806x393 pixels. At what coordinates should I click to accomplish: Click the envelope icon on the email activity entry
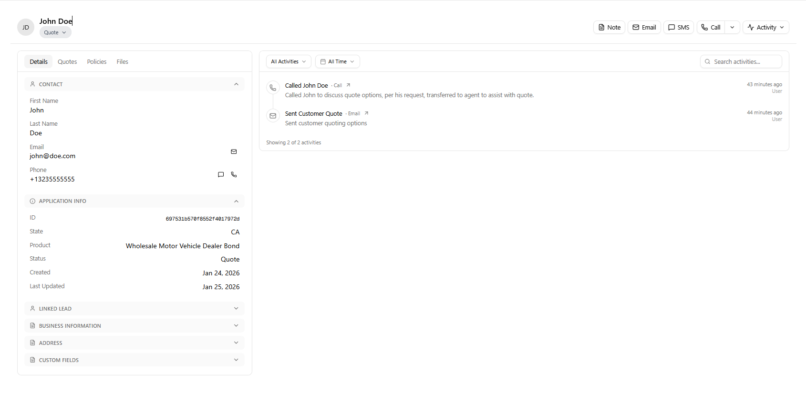point(273,116)
